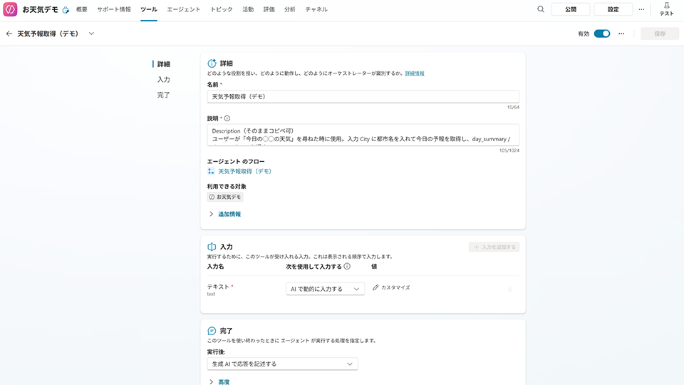
Task: Click the 詳細 section header icon
Action: click(x=212, y=63)
